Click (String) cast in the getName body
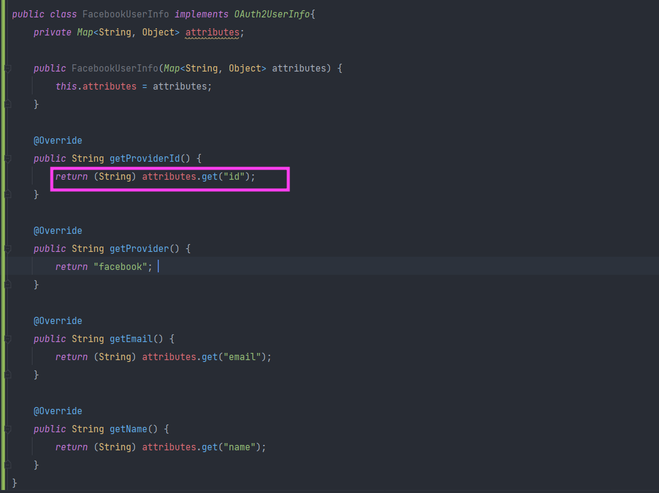 point(115,447)
